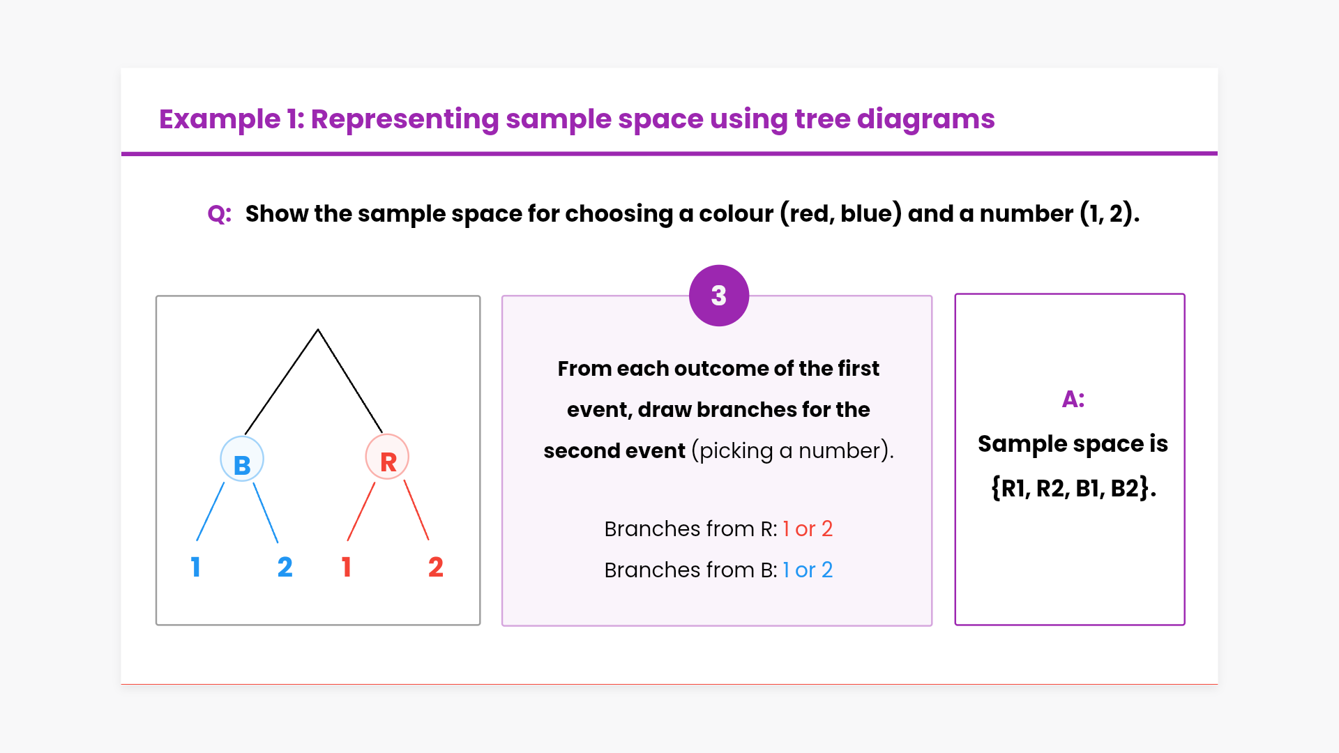Click the blue B circle node
1339x753 pixels.
242,460
